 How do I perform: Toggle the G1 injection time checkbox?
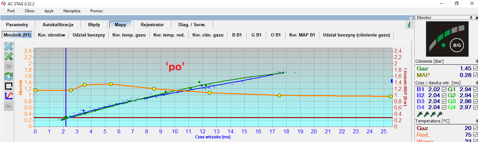475,89
